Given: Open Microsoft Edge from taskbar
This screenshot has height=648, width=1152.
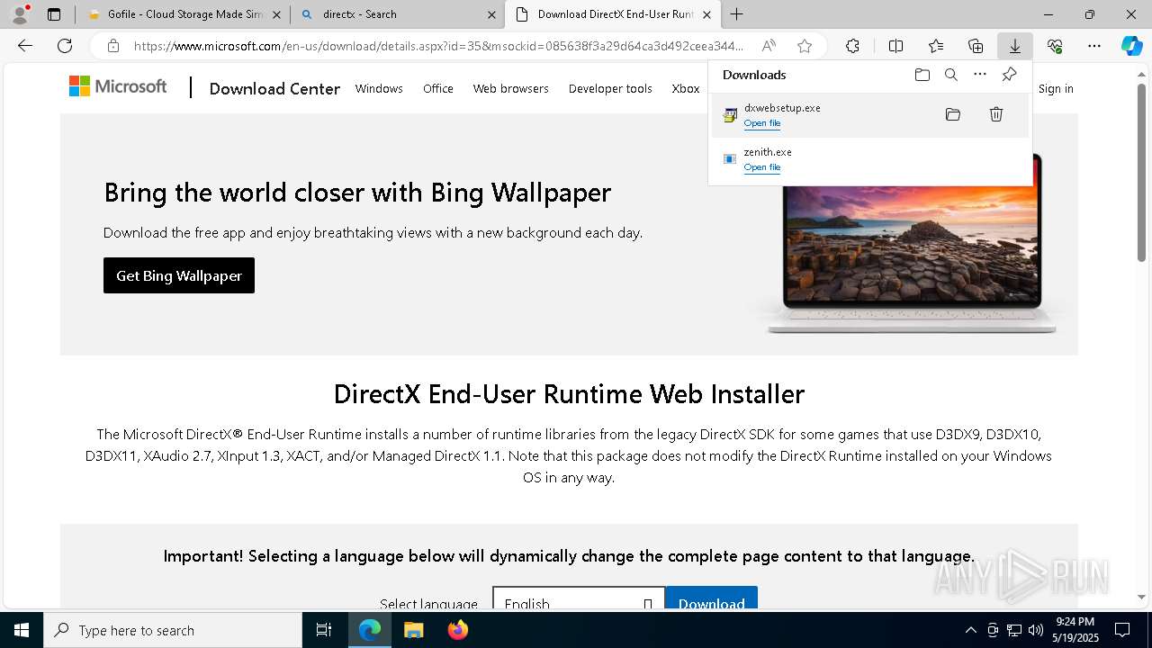Looking at the screenshot, I should [x=370, y=630].
